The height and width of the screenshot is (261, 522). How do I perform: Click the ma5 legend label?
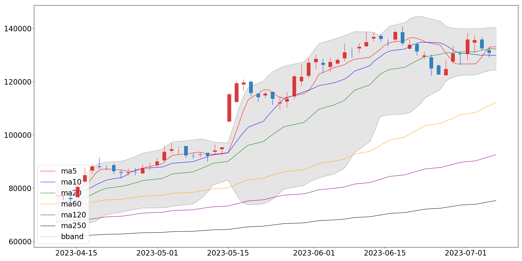click(x=69, y=171)
